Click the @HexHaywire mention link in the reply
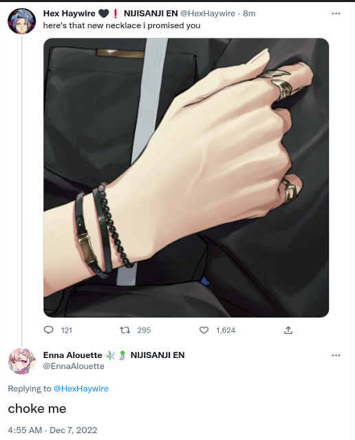Screen dimensions: 355x440 80,388
